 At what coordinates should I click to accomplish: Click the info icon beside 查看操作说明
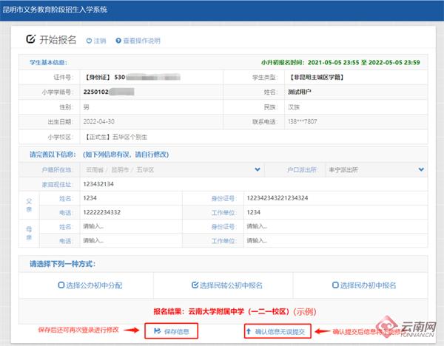tap(118, 41)
